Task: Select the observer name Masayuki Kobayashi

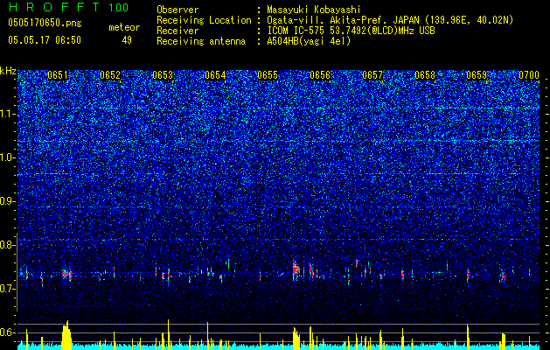Action: [314, 10]
